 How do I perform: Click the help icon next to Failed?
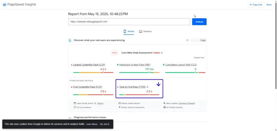coord(162,53)
